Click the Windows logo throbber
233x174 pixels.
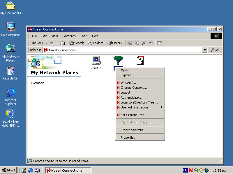216,36
